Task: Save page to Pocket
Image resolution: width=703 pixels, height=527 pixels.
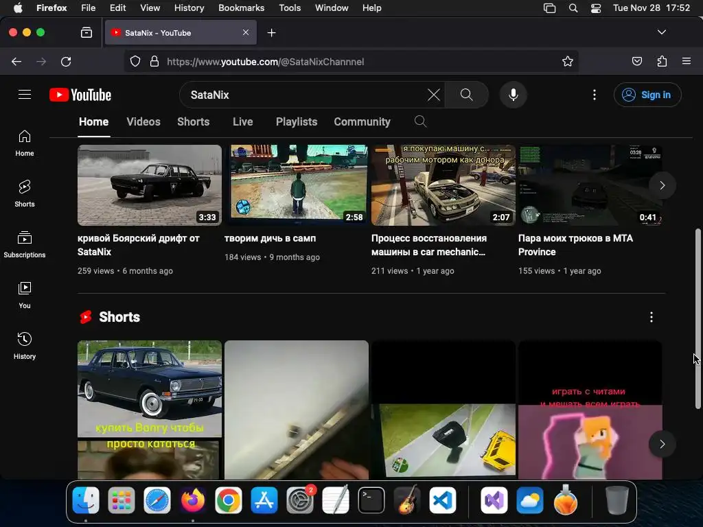Action: point(636,61)
